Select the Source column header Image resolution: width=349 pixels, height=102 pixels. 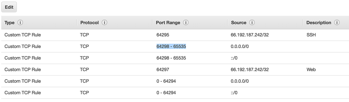[x=239, y=23]
